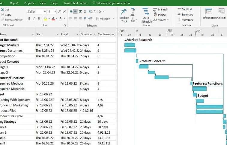Click the Critical window icon

click(221, 11)
